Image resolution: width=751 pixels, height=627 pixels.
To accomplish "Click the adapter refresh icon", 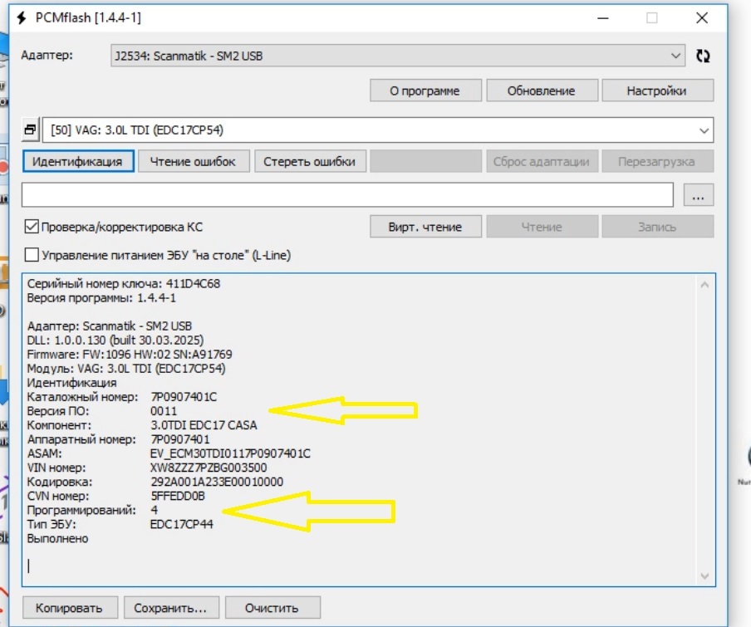I will (x=703, y=56).
